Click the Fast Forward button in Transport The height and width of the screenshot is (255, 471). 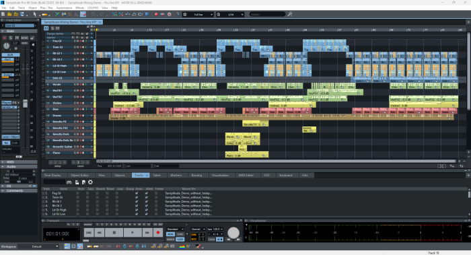pyautogui.click(x=147, y=233)
